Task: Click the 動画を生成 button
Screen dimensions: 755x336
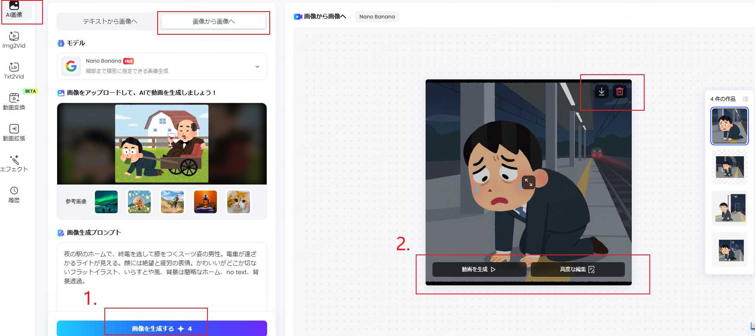Action: tap(479, 269)
